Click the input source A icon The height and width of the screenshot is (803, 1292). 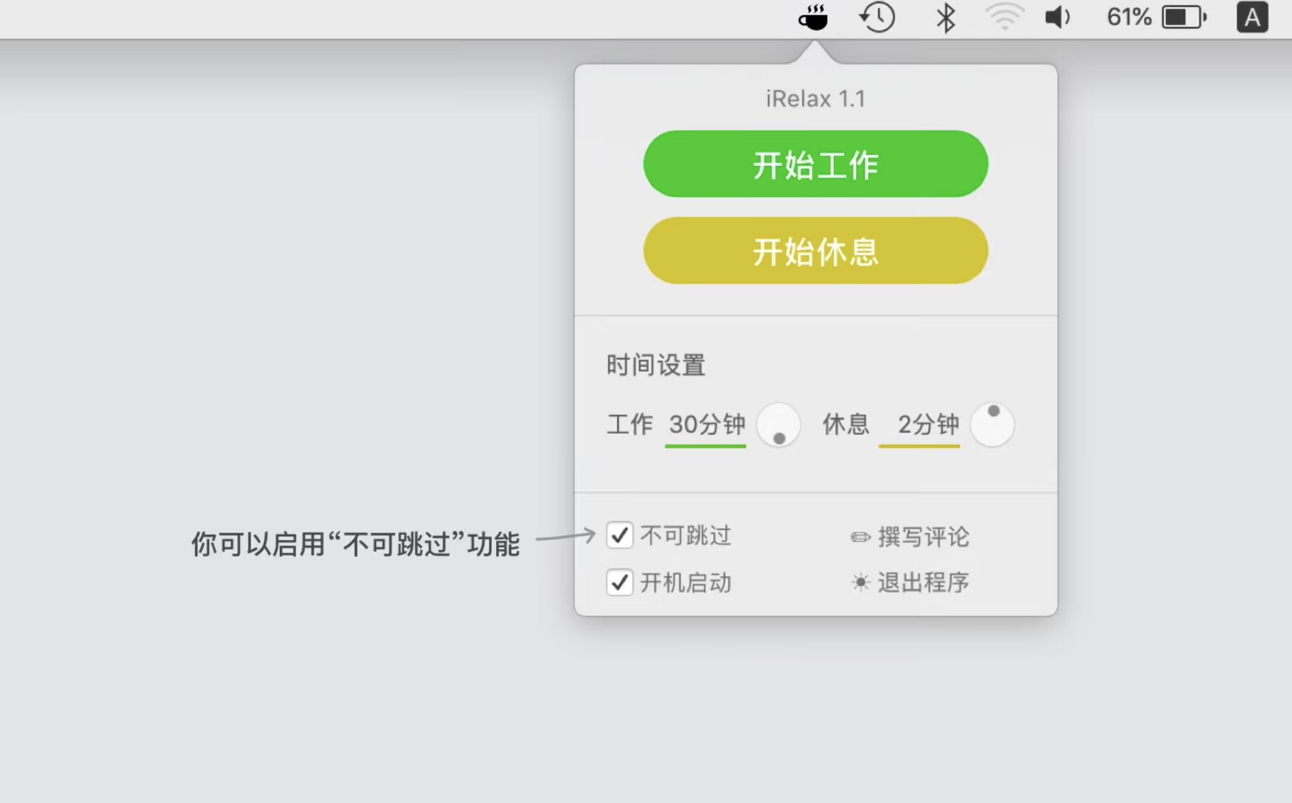pos(1252,18)
